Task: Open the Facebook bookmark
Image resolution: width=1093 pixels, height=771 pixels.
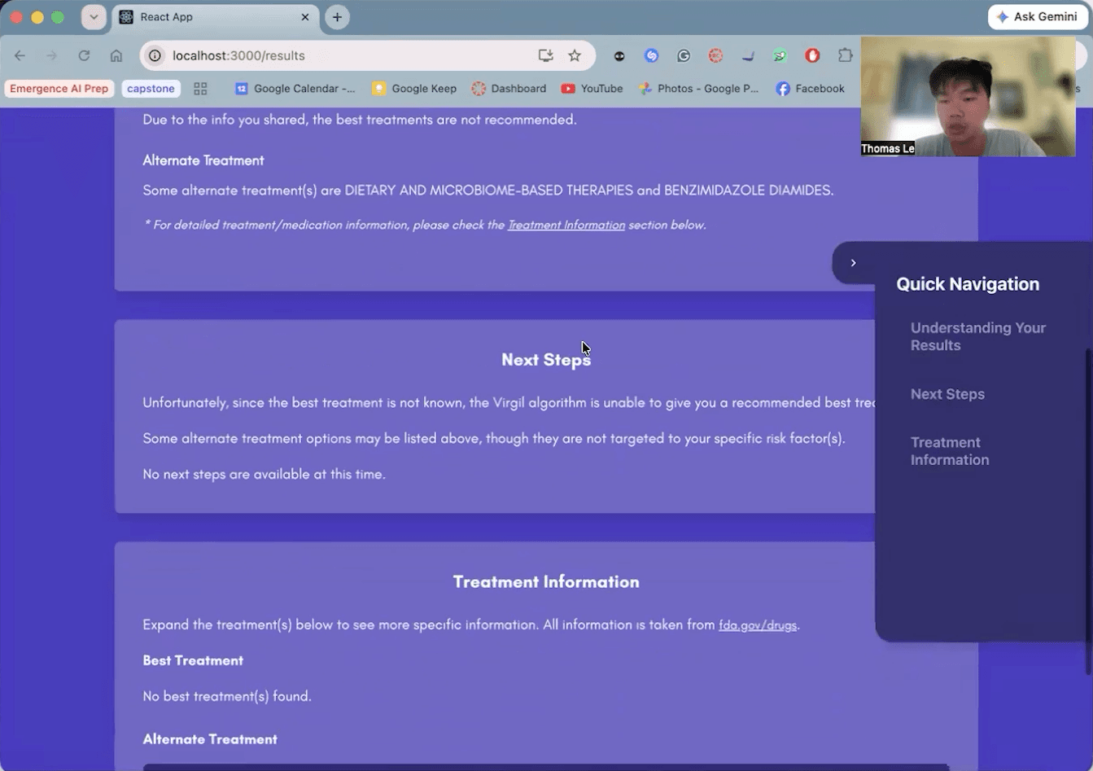Action: click(810, 89)
